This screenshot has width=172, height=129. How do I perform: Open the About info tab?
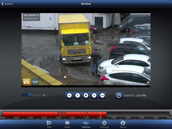123,124
